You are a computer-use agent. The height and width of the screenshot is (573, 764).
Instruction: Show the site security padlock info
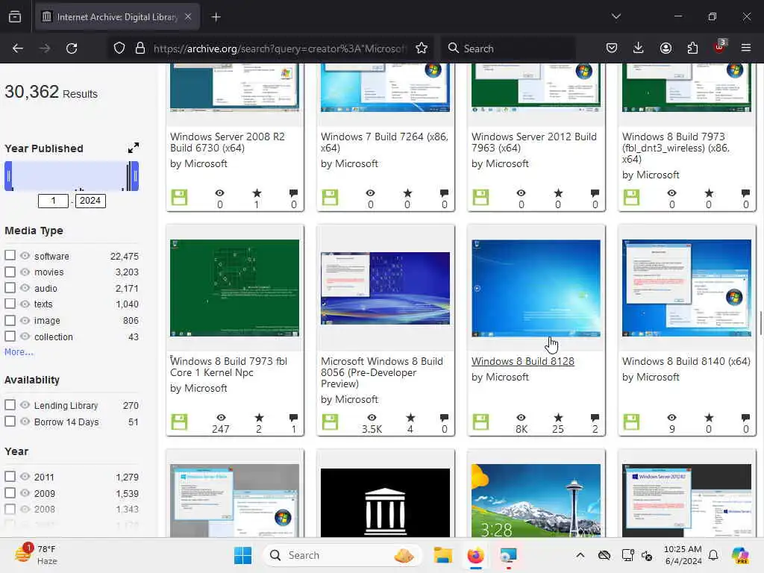pos(140,48)
